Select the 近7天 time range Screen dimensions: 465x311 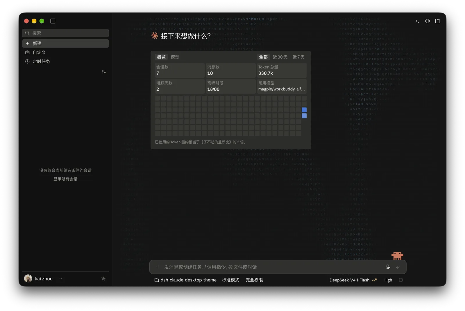click(x=298, y=57)
